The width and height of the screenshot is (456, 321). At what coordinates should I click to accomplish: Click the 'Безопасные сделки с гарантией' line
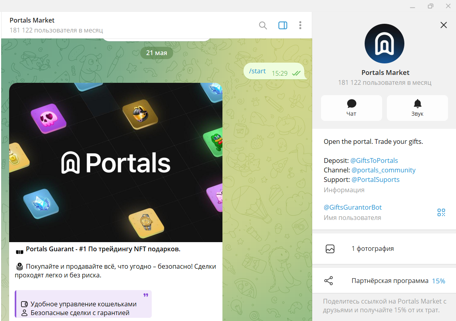tap(80, 313)
